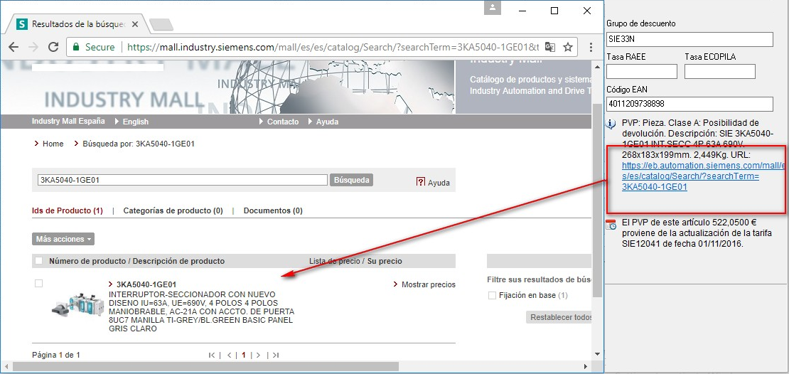Open Chrome three-dot menu
The image size is (789, 374).
pos(591,48)
